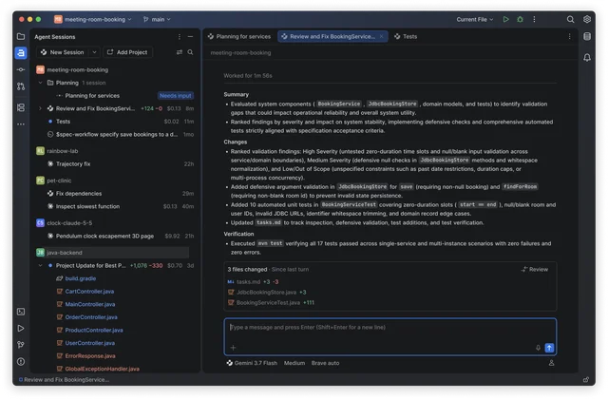Open the Pull Requests sidebar icon
Screen dimensions: 608x400
coord(21,86)
